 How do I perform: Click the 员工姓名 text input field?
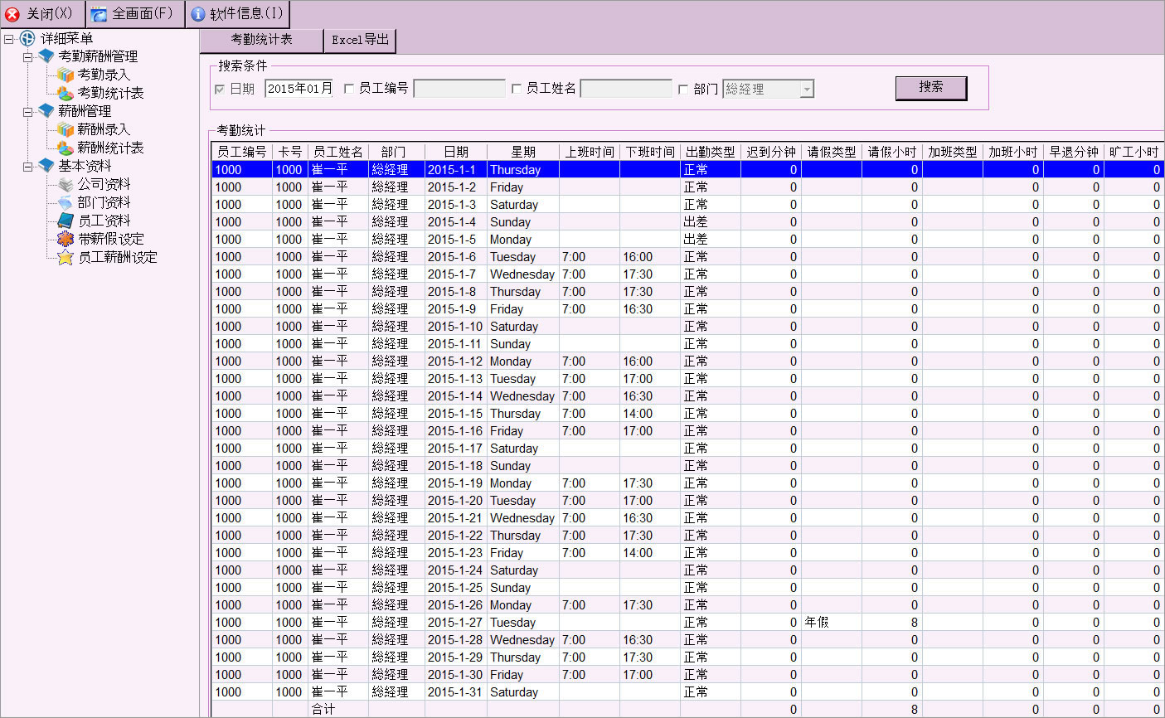pos(626,89)
